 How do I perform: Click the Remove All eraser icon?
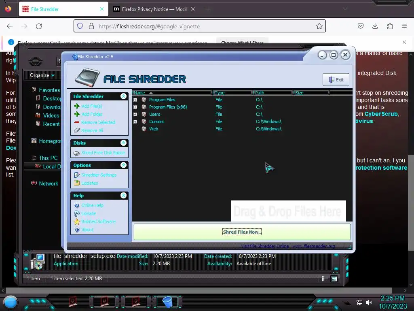pos(77,130)
